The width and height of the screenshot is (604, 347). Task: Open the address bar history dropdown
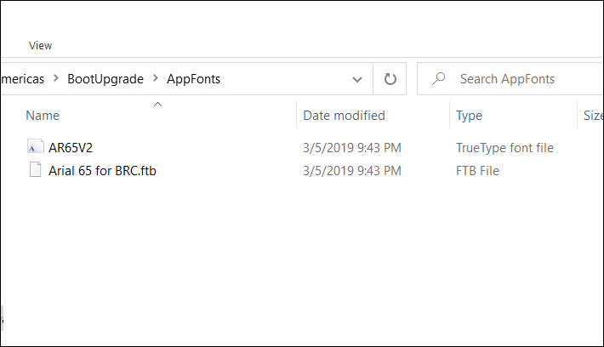point(357,79)
